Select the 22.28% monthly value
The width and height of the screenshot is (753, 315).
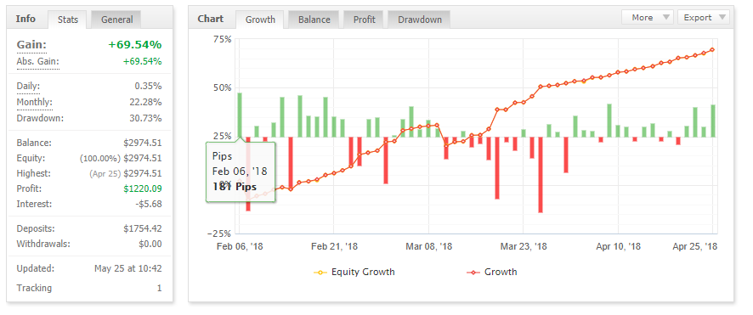tap(146, 102)
